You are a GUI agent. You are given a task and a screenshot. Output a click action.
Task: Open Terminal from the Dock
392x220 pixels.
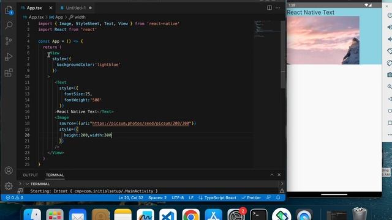[x=258, y=215]
